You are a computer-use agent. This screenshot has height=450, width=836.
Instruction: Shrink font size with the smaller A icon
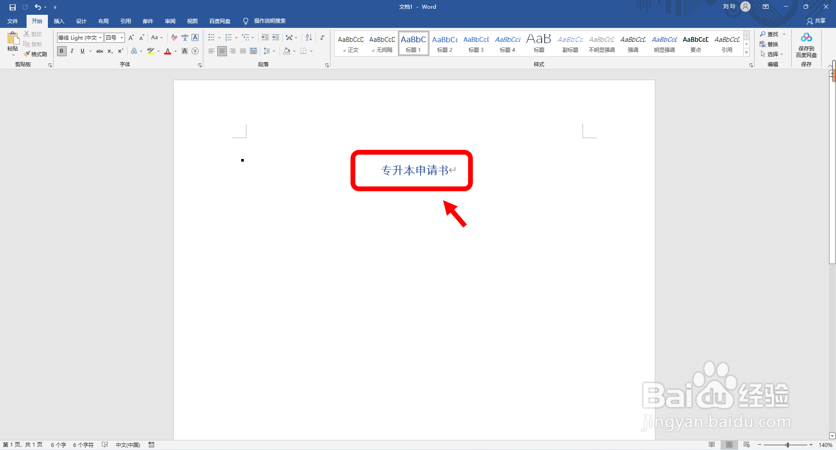tap(142, 38)
